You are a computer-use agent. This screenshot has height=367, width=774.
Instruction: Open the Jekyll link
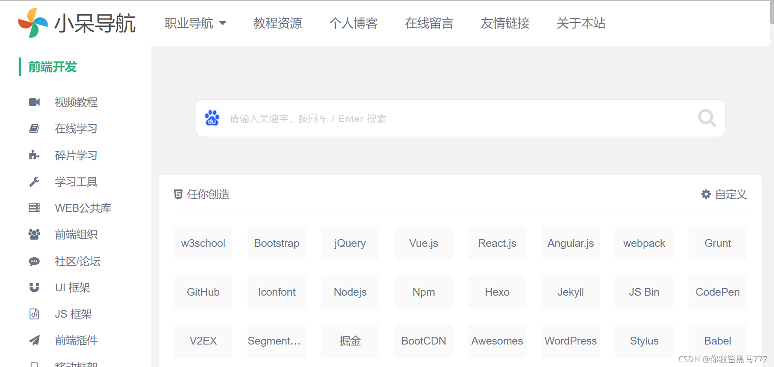571,292
